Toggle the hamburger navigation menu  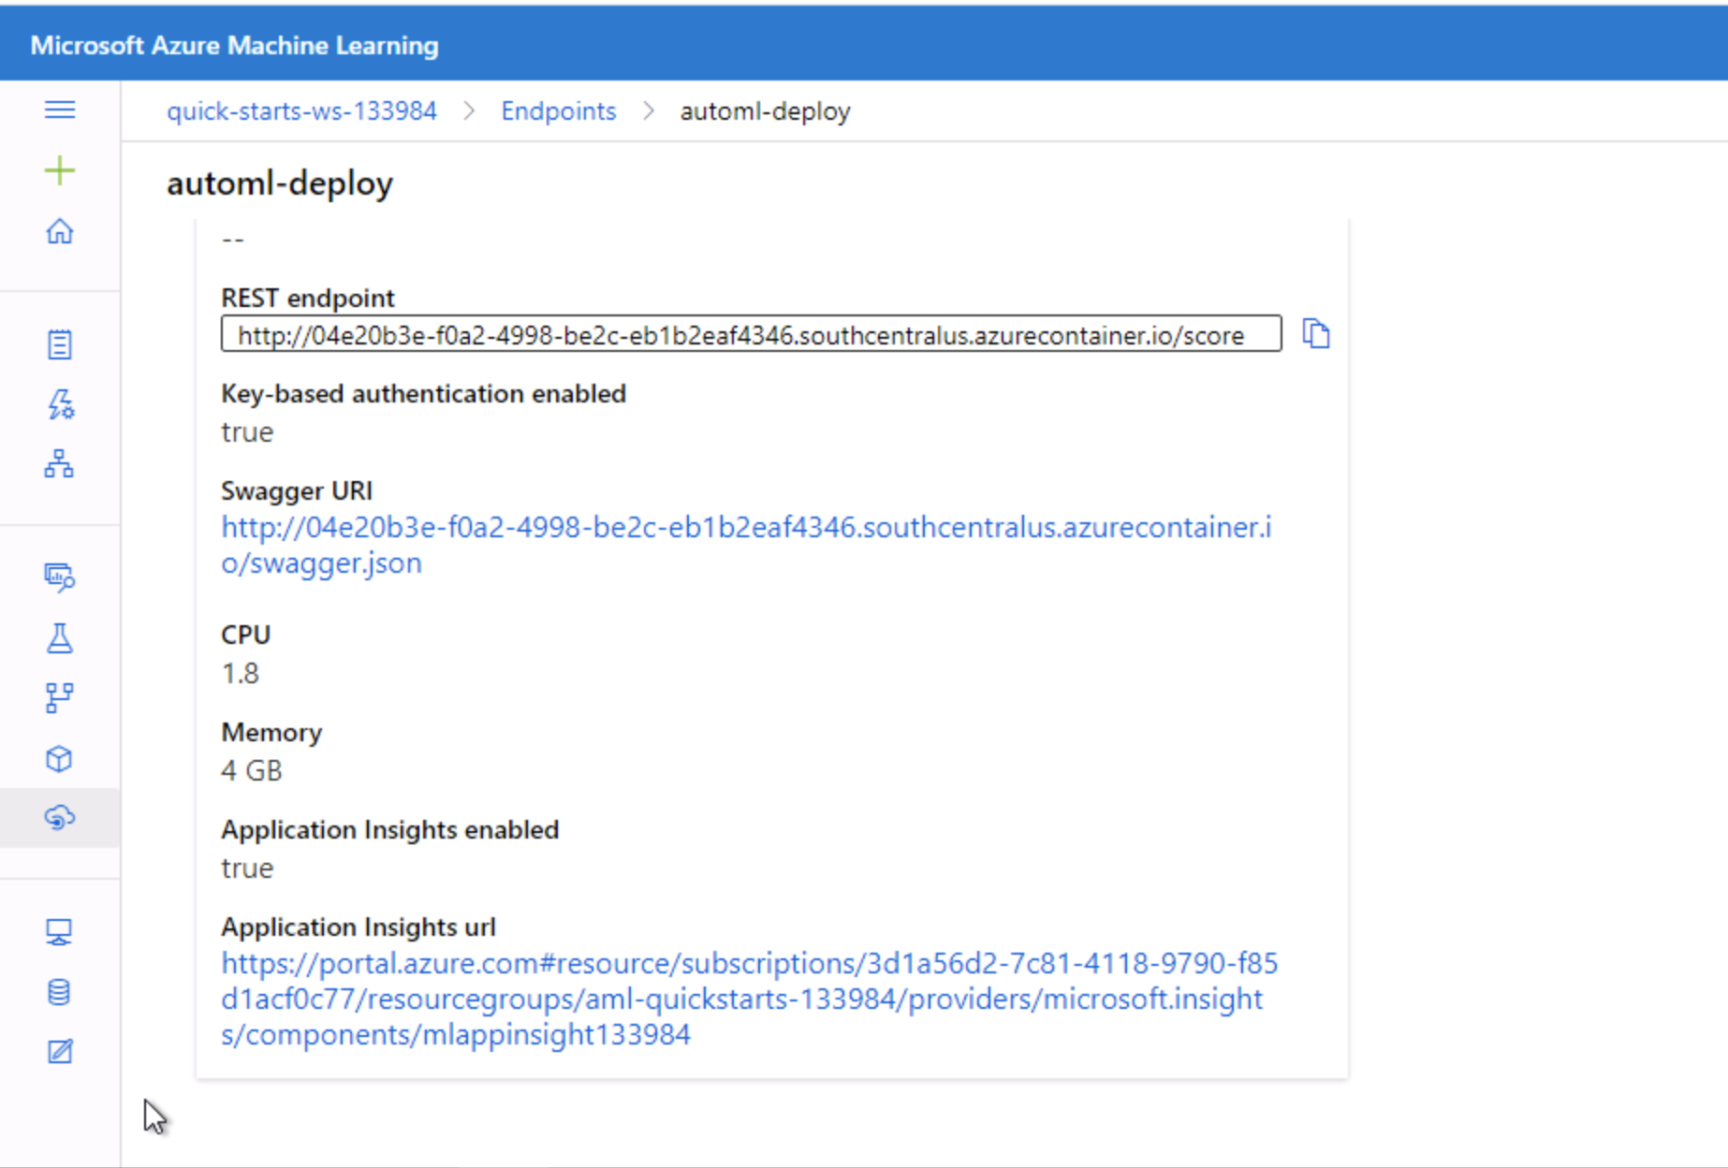click(60, 110)
